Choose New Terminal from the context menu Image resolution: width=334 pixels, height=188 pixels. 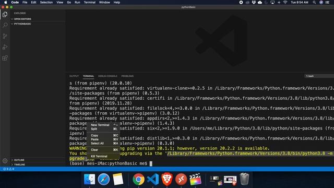(x=103, y=125)
